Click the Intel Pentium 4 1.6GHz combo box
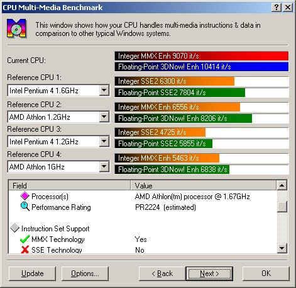Screen dimensions: 296x288 58,91
